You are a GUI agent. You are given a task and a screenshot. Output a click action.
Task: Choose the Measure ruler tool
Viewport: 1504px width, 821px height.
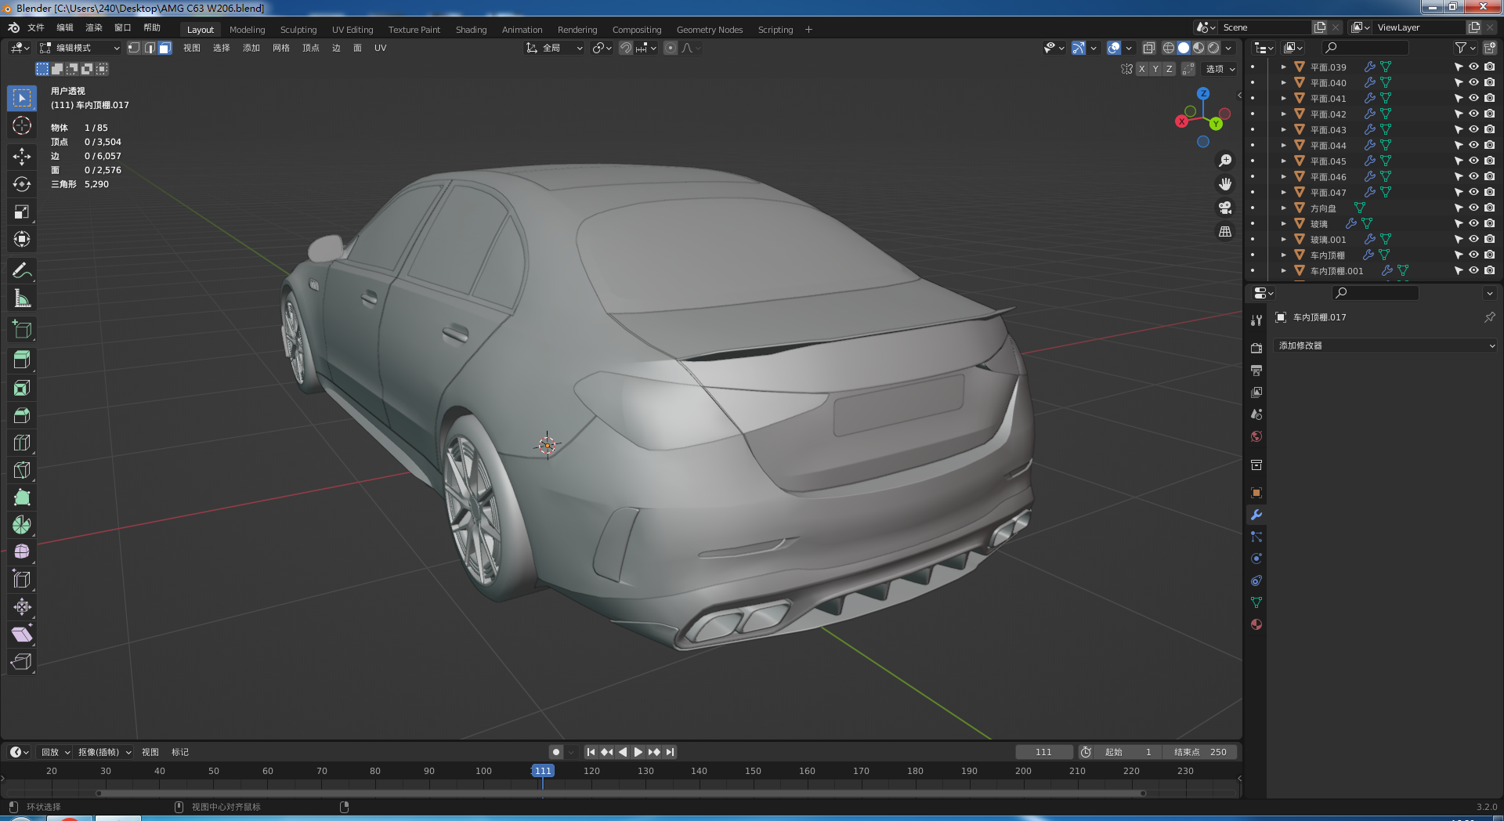(x=22, y=298)
